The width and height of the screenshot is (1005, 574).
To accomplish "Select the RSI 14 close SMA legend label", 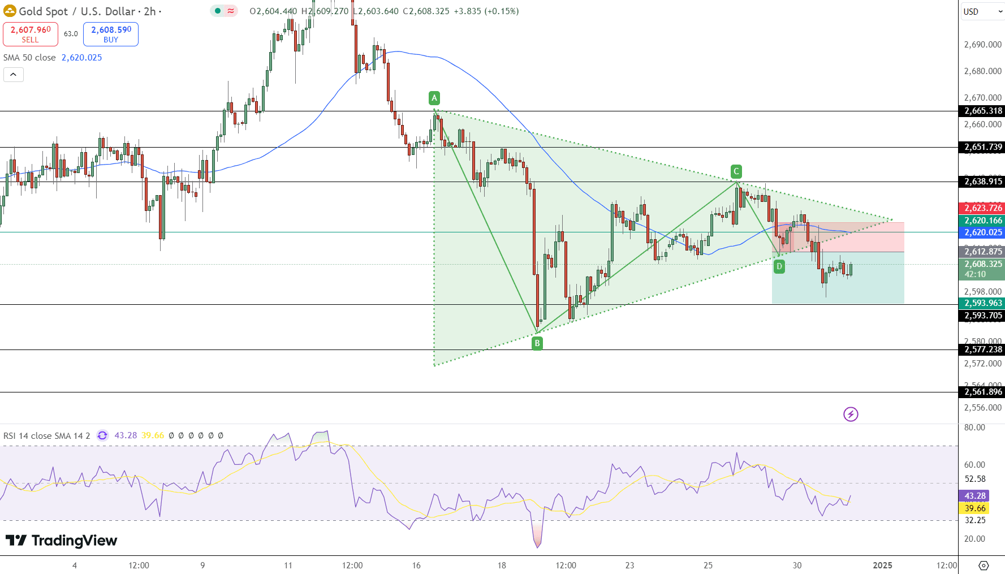I will click(x=46, y=435).
